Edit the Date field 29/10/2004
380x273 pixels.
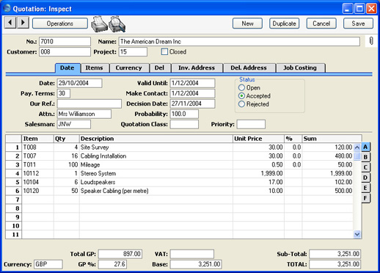click(79, 83)
